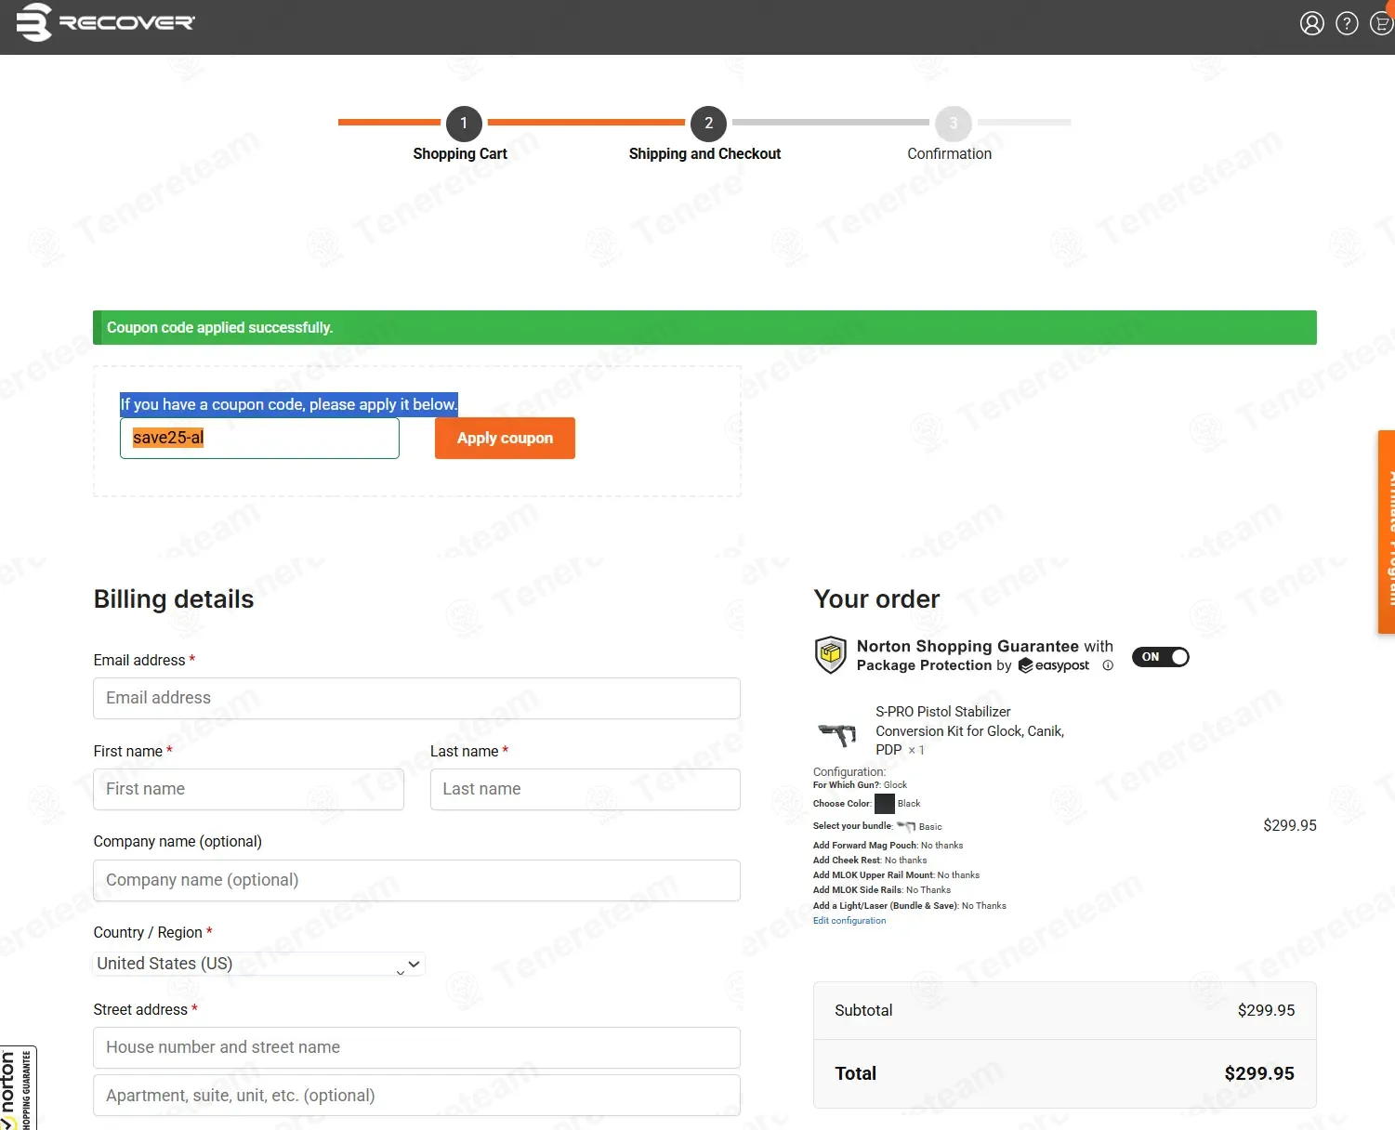
Task: Click the Norton shield package icon
Action: point(830,655)
